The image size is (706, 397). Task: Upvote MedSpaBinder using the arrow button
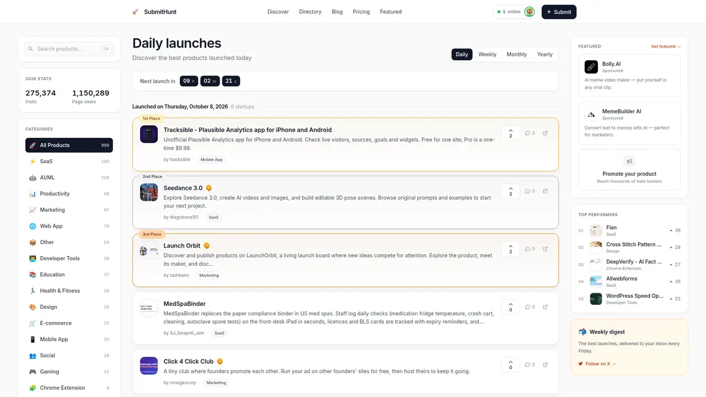pos(511,307)
